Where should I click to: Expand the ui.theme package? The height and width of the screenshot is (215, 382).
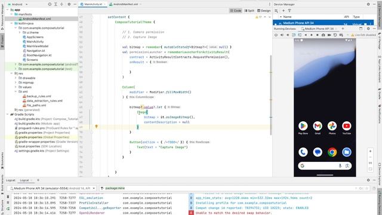tap(20, 32)
